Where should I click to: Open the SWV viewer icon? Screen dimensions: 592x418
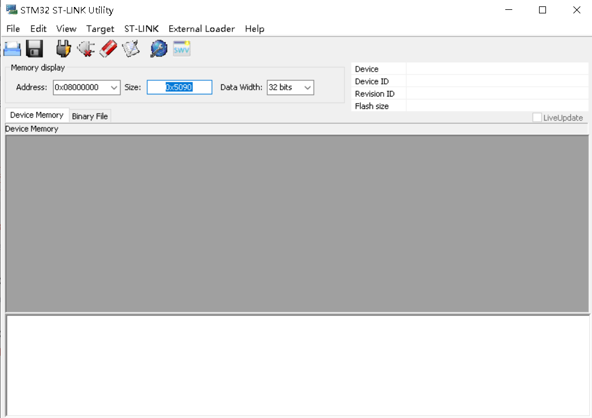182,49
